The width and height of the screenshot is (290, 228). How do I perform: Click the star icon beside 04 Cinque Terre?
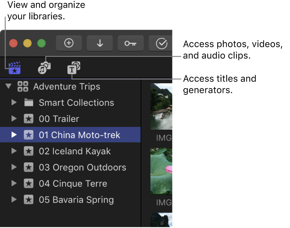click(28, 183)
